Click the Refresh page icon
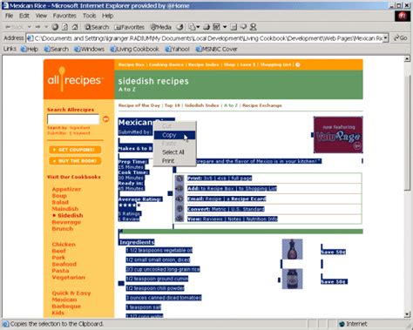 click(x=65, y=27)
